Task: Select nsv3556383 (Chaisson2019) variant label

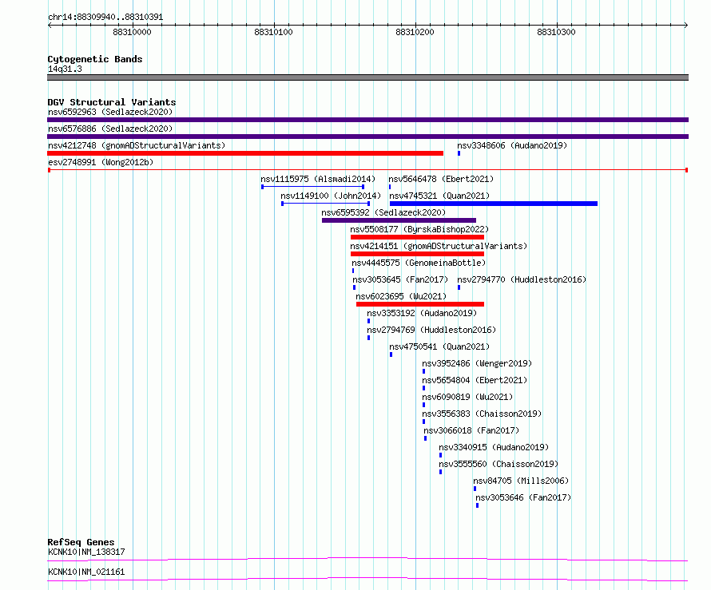Action: 482,414
